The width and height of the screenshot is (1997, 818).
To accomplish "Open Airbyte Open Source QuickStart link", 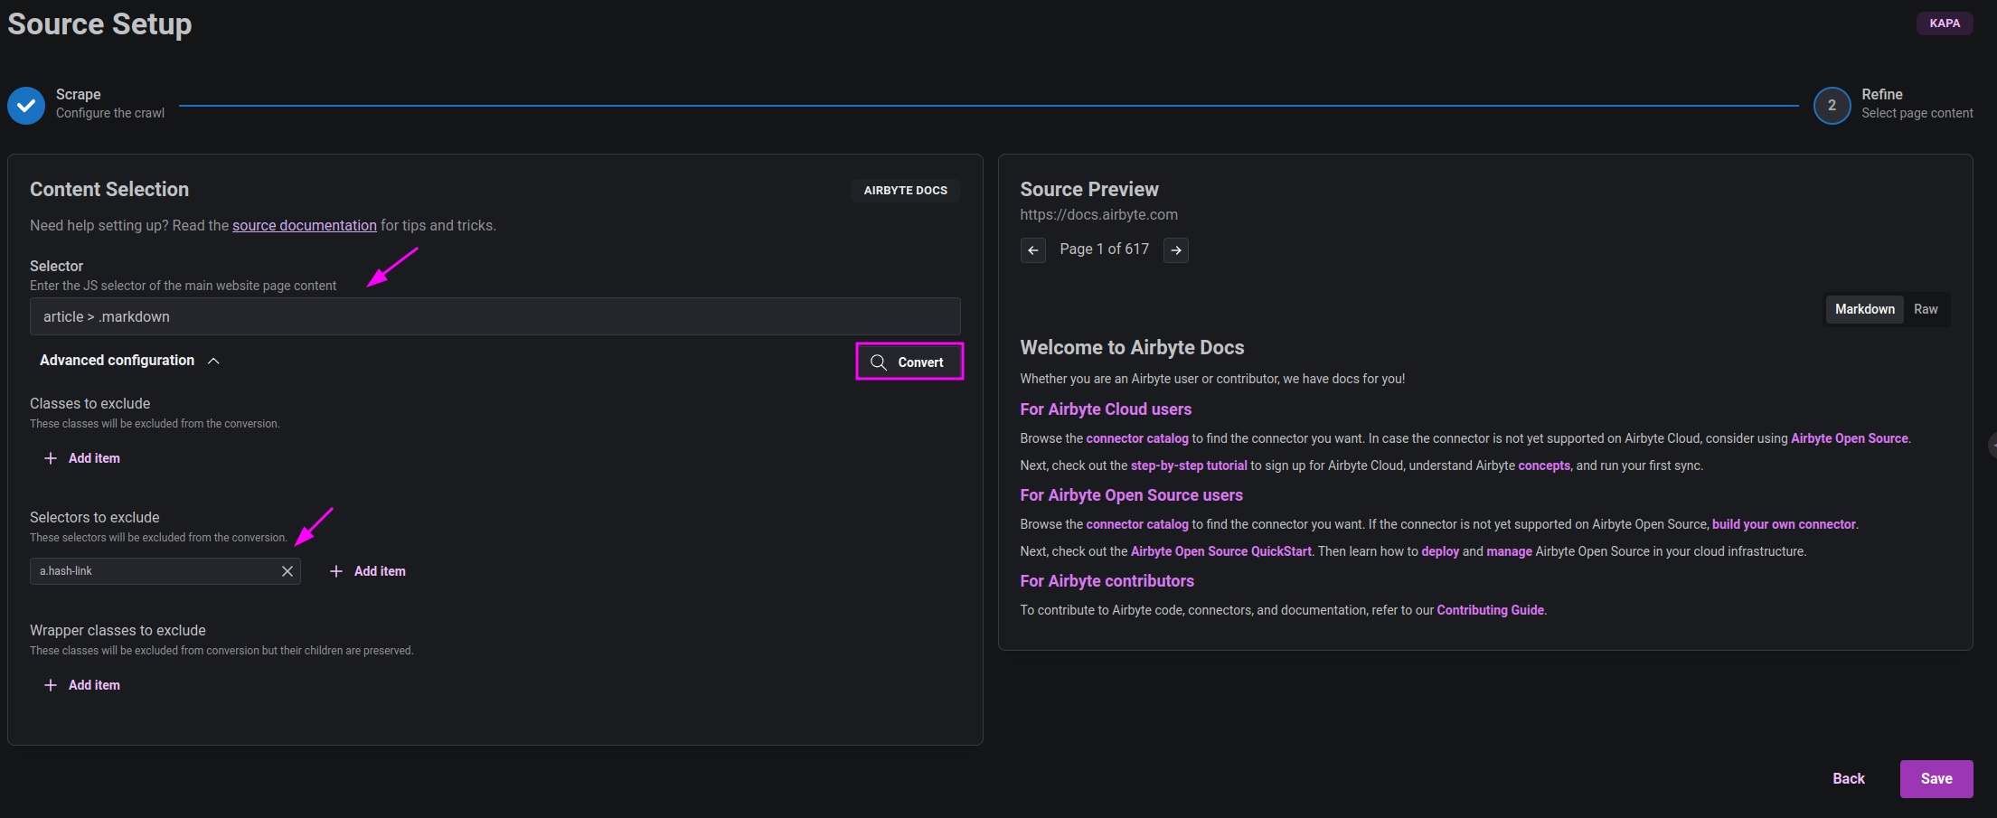I will [1220, 551].
